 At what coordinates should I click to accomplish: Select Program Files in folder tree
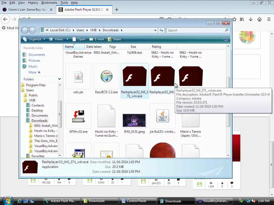tap(36, 85)
